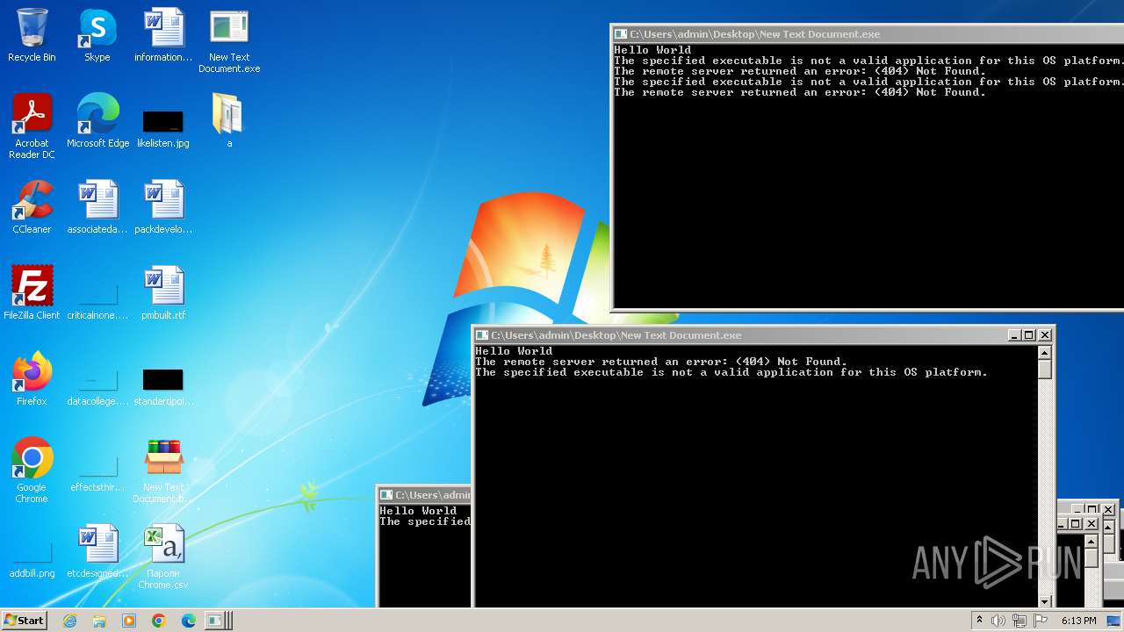This screenshot has height=632, width=1124.
Task: Select the Google Chrome desktop shortcut
Action: [32, 470]
